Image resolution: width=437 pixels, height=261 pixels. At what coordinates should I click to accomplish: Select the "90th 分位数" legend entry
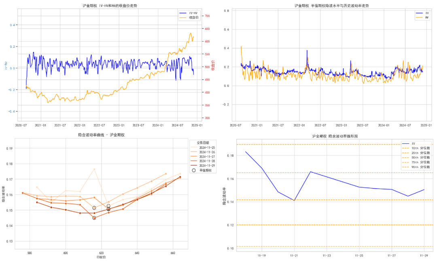pyautogui.click(x=416, y=167)
